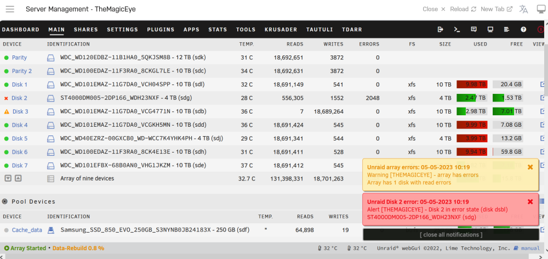The image size is (548, 259).
Task: Click the drive icon for Disk 6
Action: tap(50, 152)
